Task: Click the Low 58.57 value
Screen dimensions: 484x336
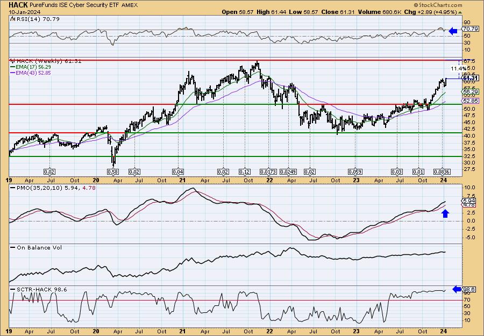Action: (303, 12)
